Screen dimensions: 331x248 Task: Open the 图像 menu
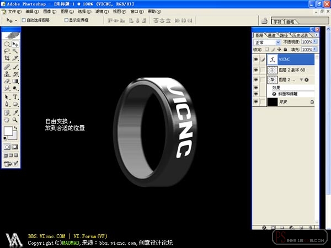pyautogui.click(x=50, y=12)
